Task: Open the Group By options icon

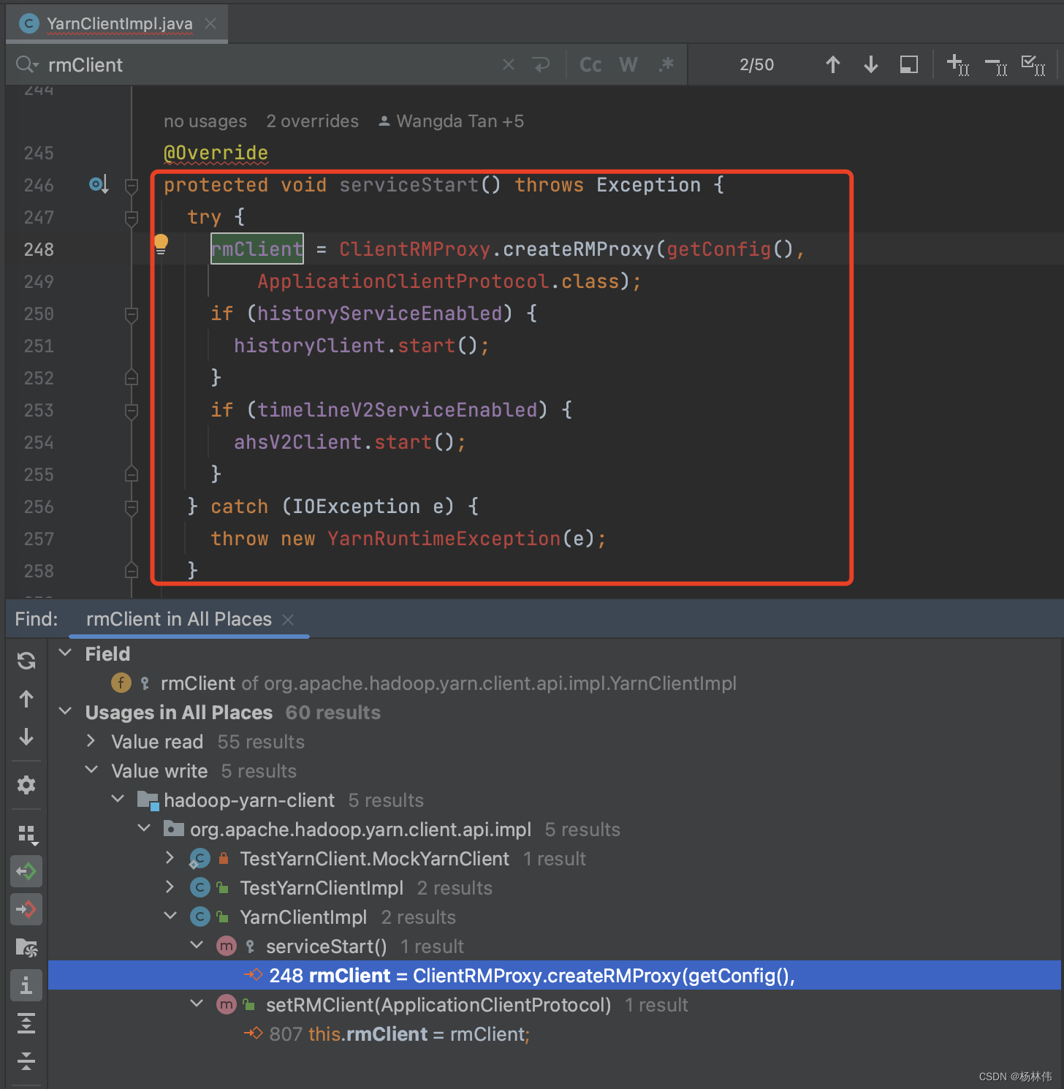Action: (27, 834)
